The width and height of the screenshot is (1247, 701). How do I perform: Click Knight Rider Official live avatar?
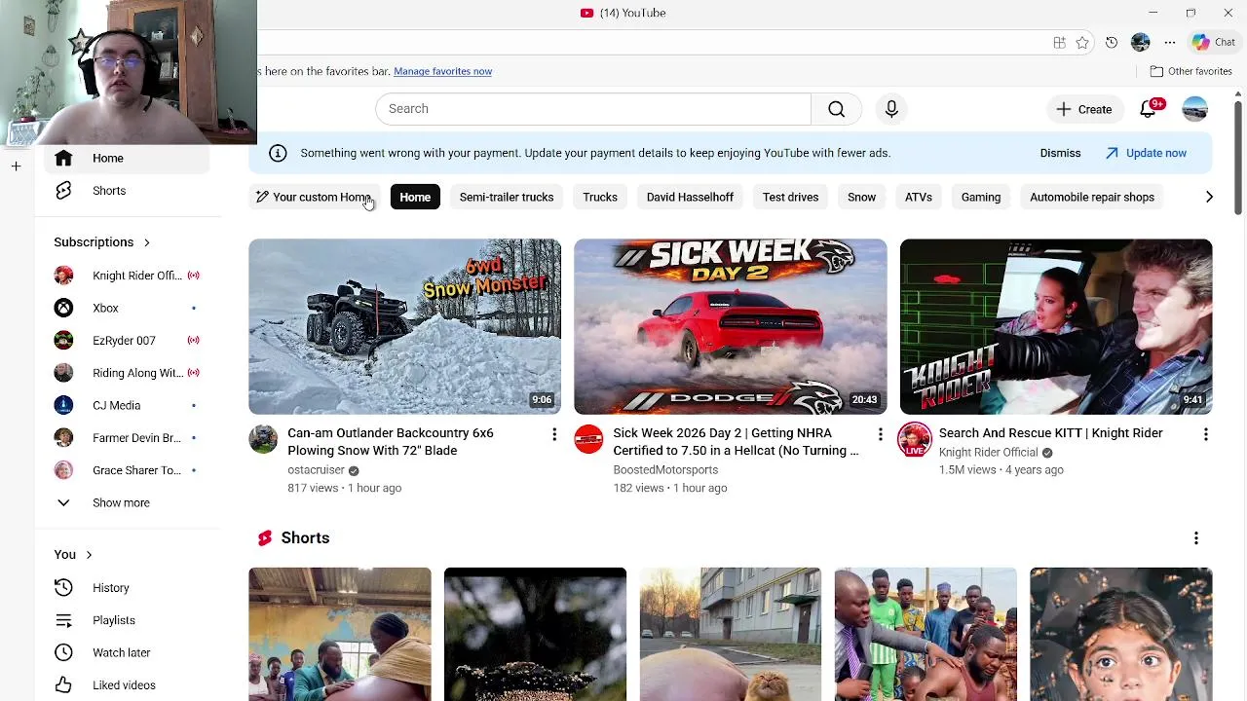coord(914,439)
